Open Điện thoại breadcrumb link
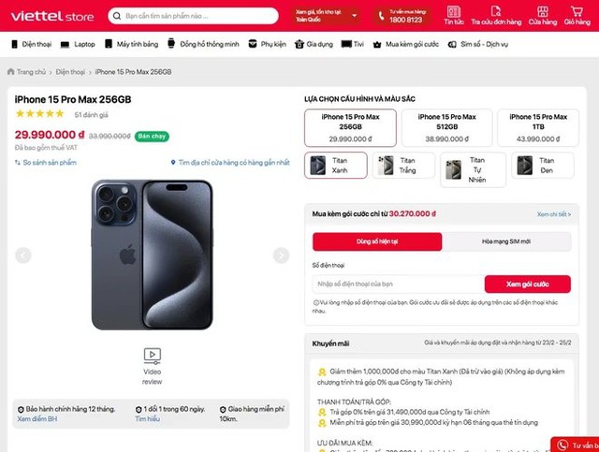Image resolution: width=599 pixels, height=452 pixels. (x=70, y=72)
